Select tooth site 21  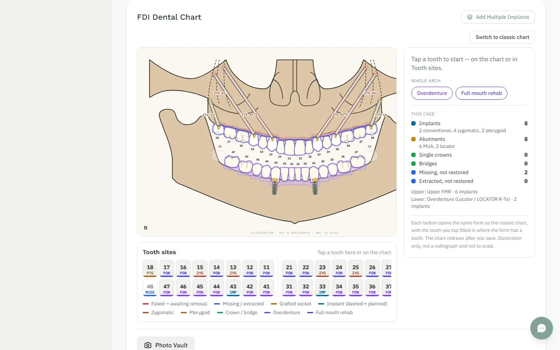coord(289,269)
